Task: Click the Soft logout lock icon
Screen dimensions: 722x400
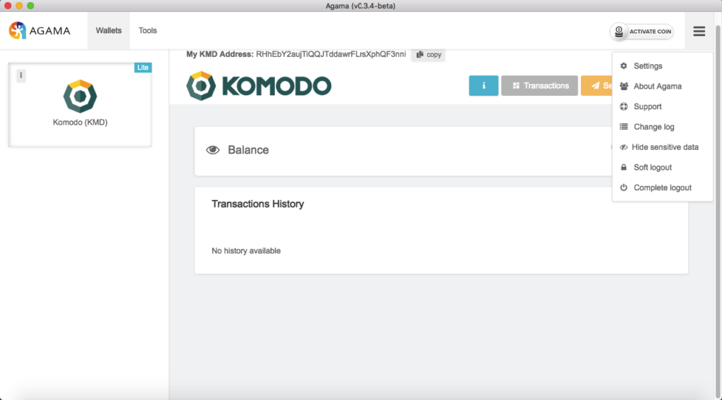Action: click(x=623, y=168)
